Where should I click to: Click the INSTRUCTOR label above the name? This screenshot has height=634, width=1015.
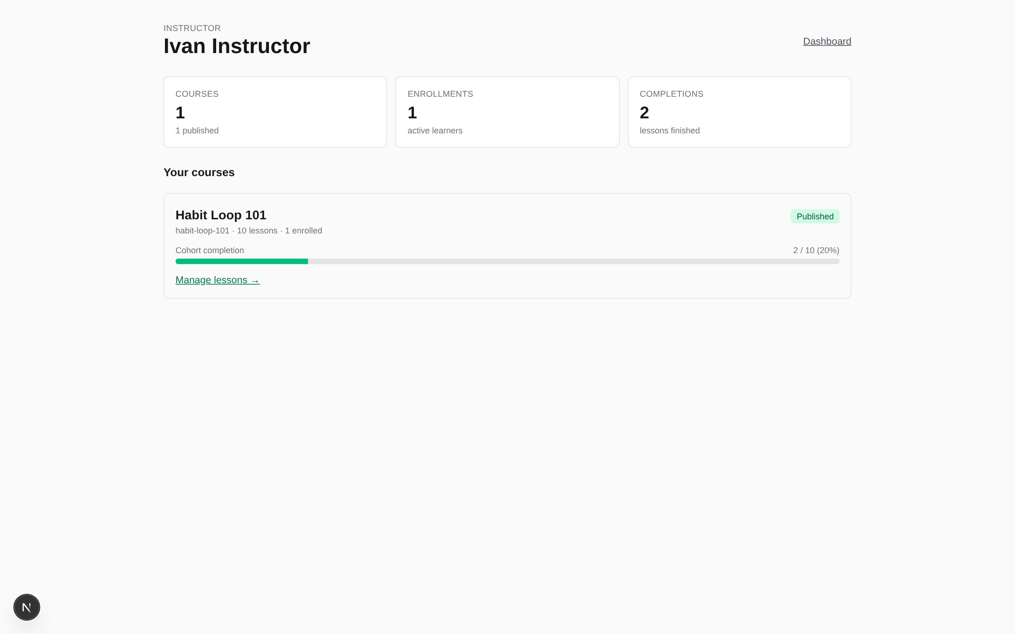pos(192,28)
